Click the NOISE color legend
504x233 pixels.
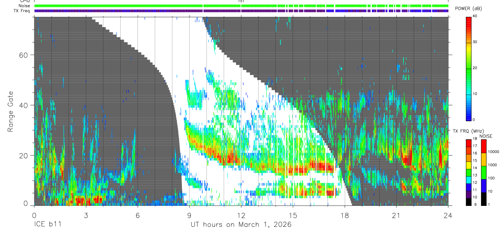(483, 173)
